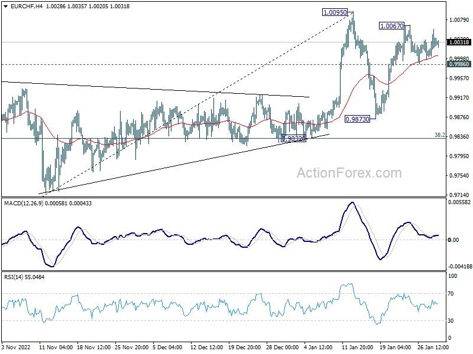The image size is (473, 354).
Task: Click the 3 Nov 2022 date label
Action: [x=17, y=347]
